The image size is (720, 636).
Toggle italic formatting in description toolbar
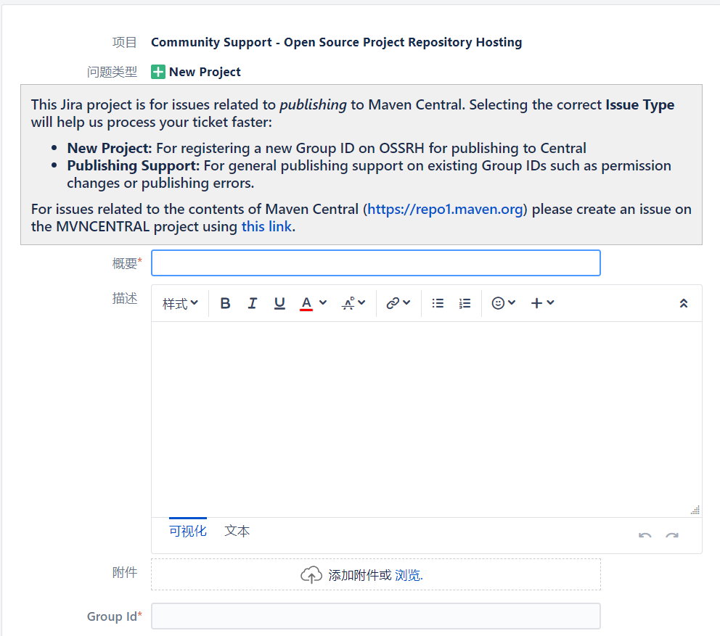coord(252,303)
